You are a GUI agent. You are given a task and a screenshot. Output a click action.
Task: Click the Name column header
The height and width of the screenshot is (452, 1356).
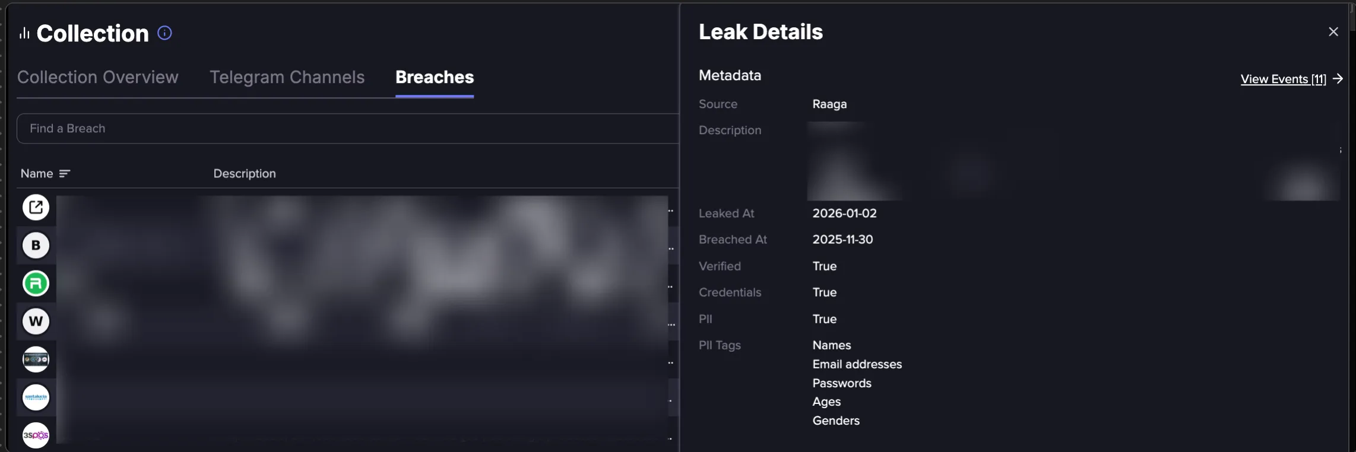(37, 173)
